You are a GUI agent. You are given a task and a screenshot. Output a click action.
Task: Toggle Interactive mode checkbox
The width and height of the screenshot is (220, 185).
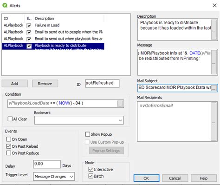91,169
